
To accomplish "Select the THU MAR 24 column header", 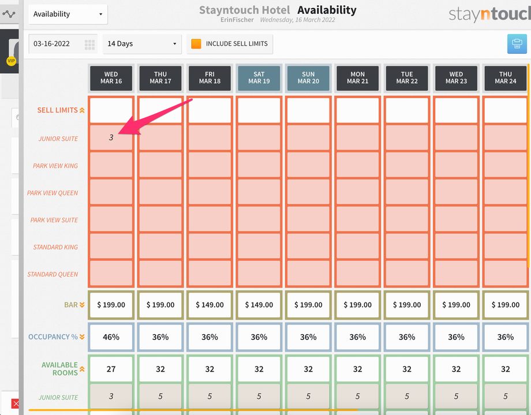I will click(x=505, y=78).
